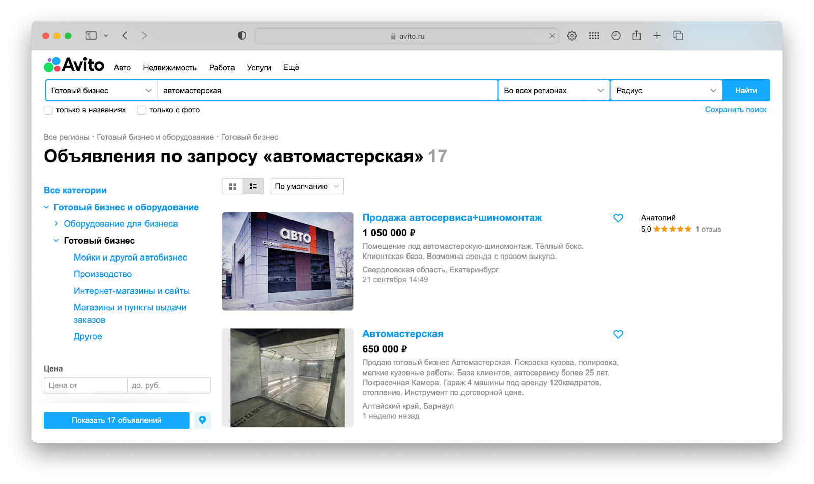Favorite the Автомастерская listing with heart
The image size is (814, 484).
[x=618, y=335]
